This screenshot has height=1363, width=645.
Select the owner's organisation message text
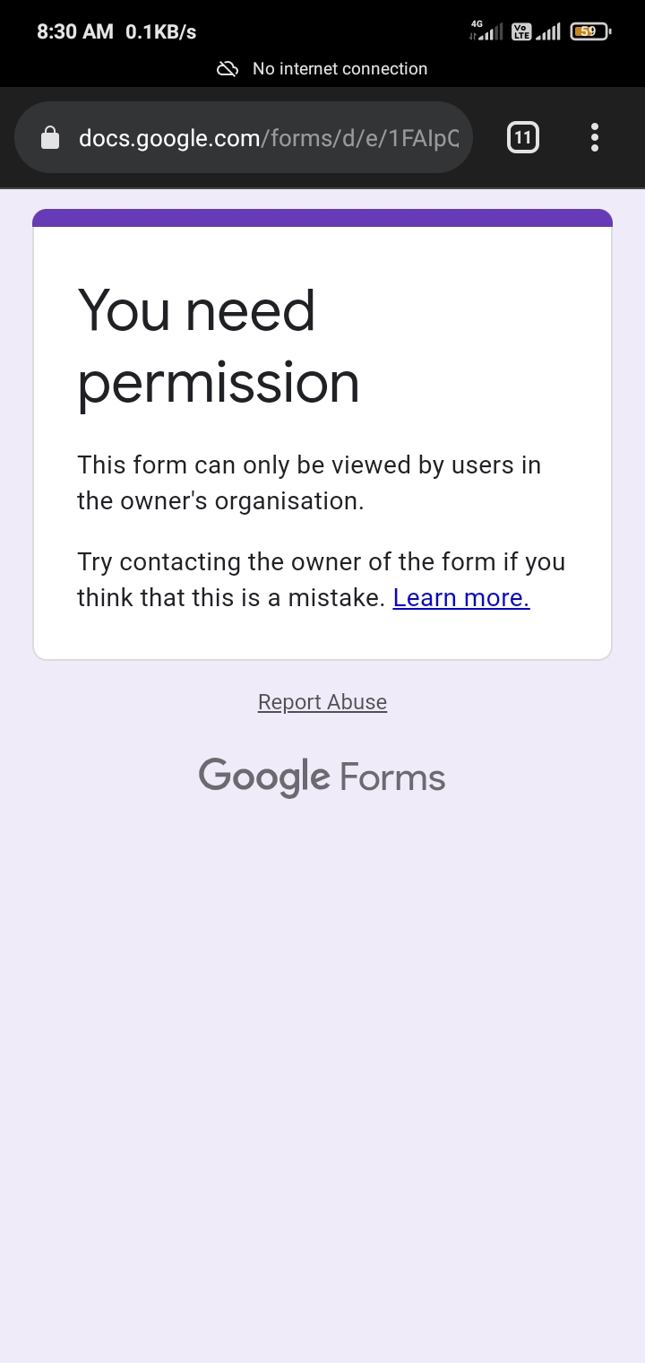(309, 482)
